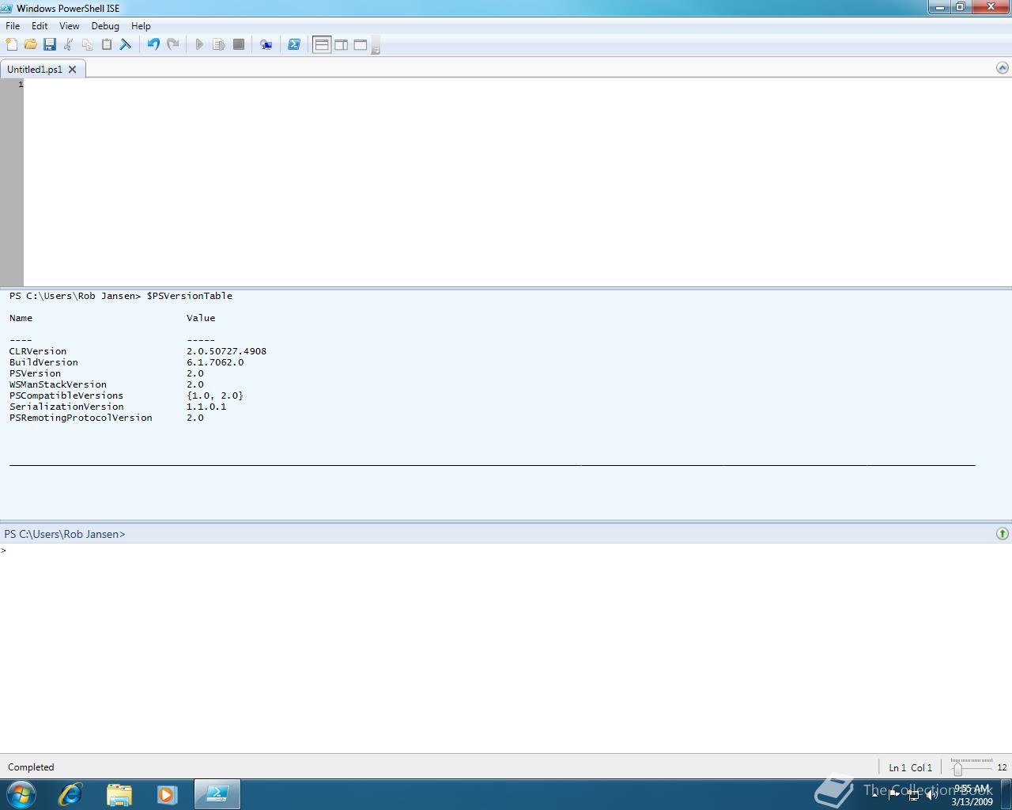Open the Debug menu

click(x=105, y=26)
